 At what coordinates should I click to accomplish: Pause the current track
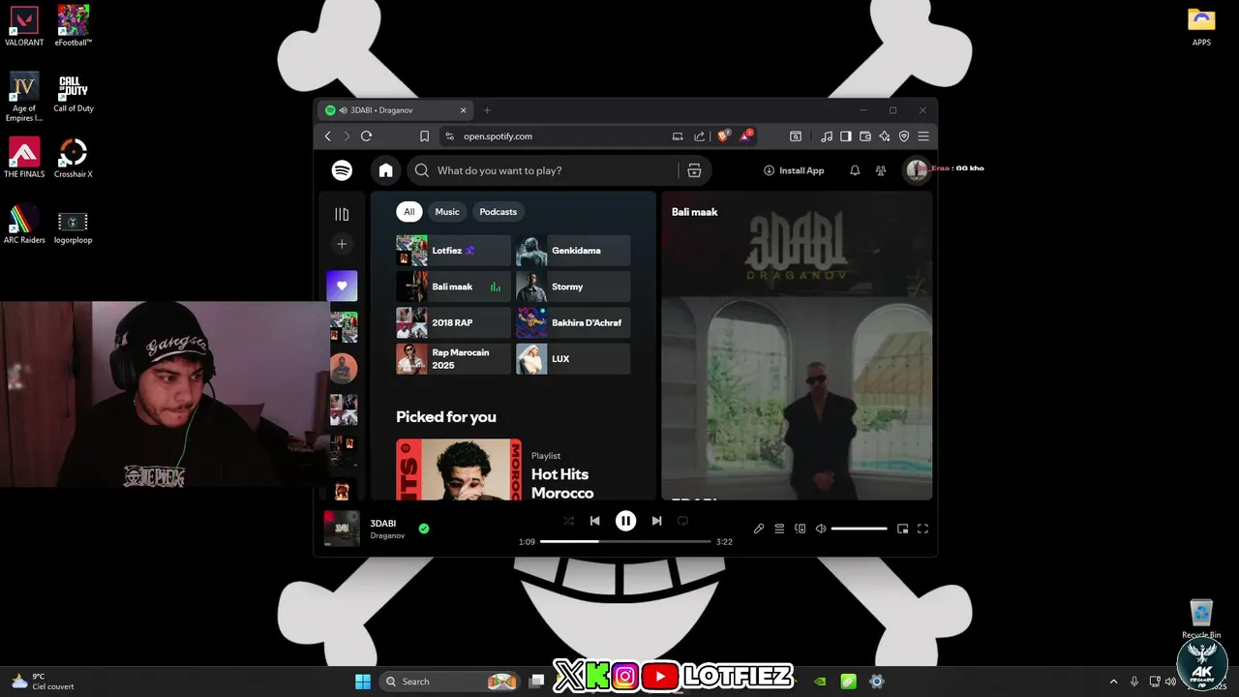coord(626,521)
